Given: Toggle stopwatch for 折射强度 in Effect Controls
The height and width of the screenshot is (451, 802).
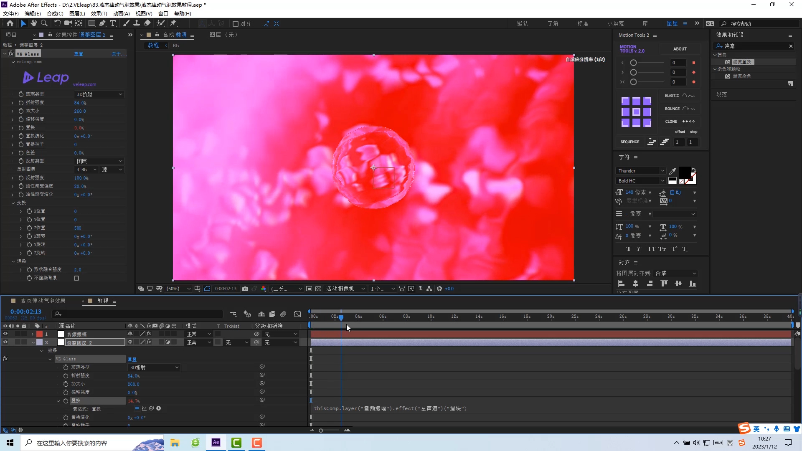Looking at the screenshot, I should pos(21,102).
